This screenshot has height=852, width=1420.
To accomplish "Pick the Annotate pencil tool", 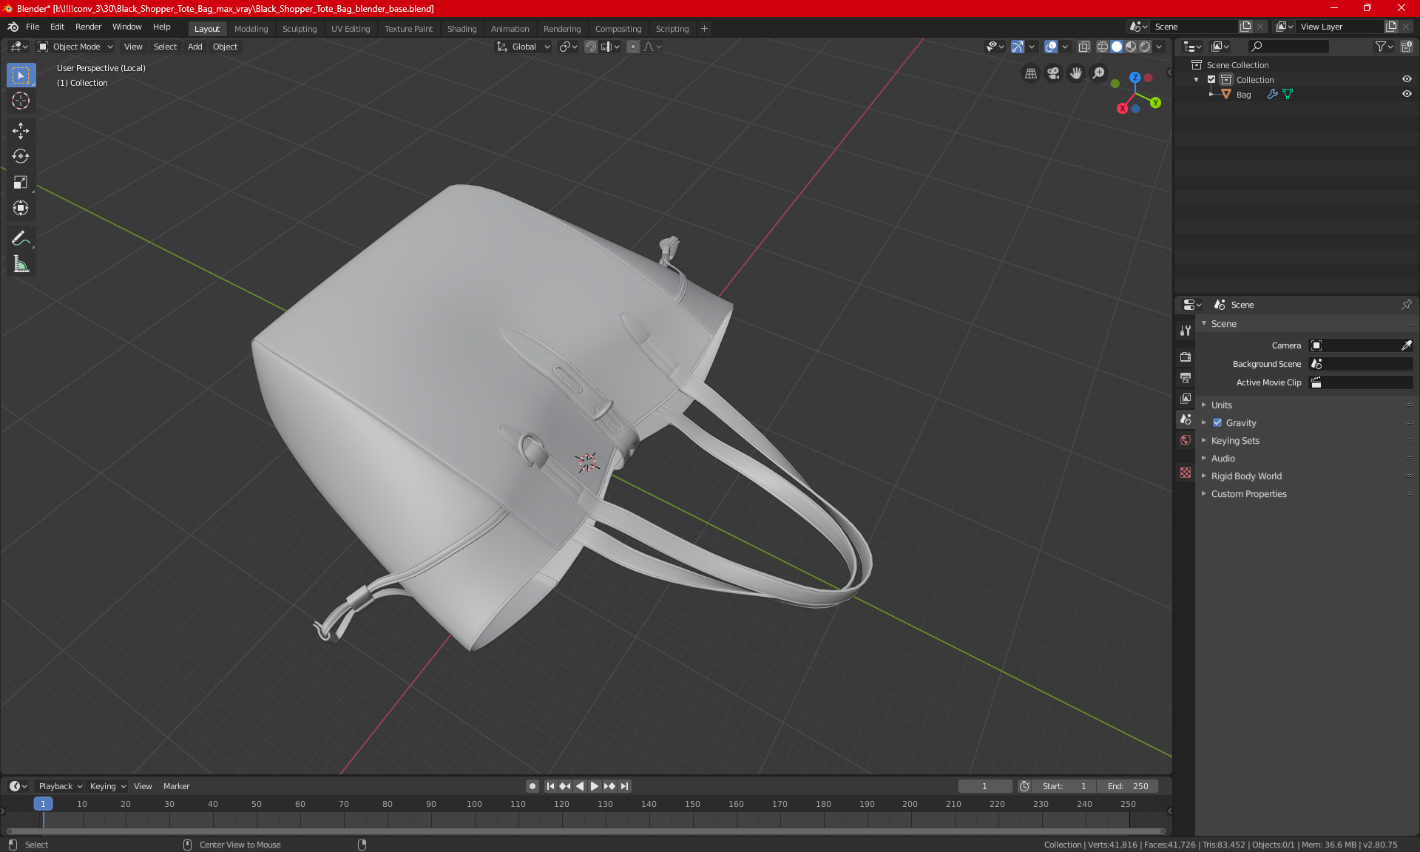I will pyautogui.click(x=21, y=238).
